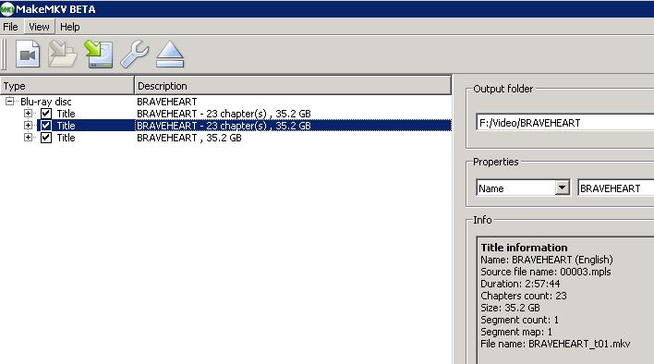Click the MakeMKV logo in title bar
This screenshot has width=654, height=364.
point(6,8)
